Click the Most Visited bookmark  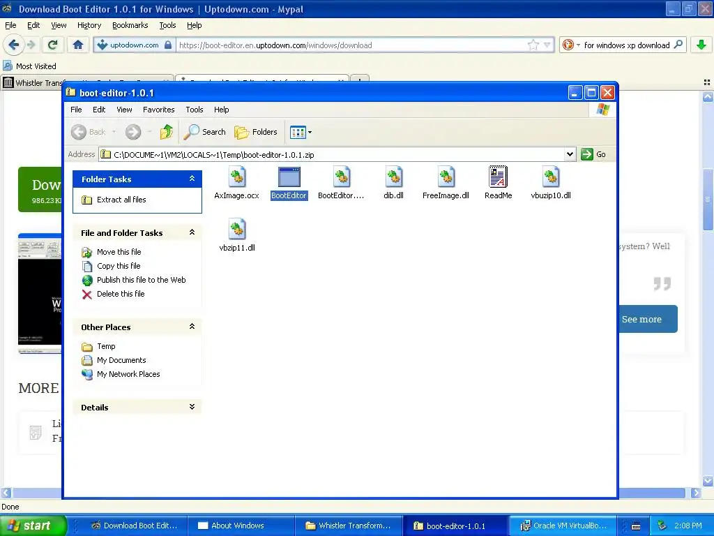(x=30, y=66)
